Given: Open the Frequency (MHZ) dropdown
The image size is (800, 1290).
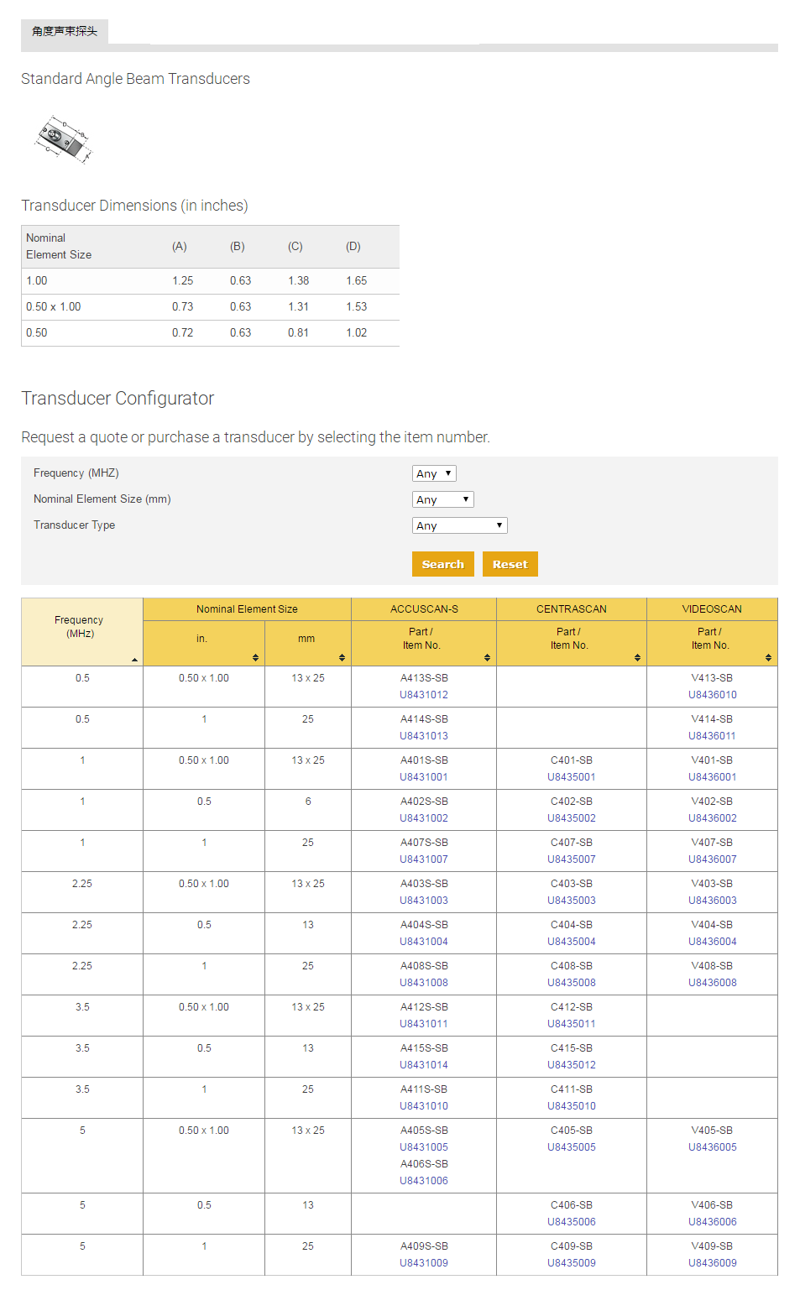Looking at the screenshot, I should coord(434,473).
